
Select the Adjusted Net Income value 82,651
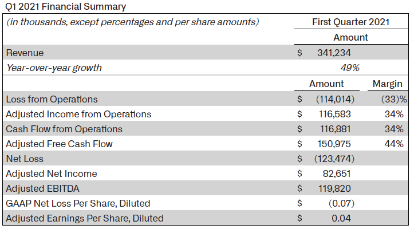pyautogui.click(x=337, y=173)
